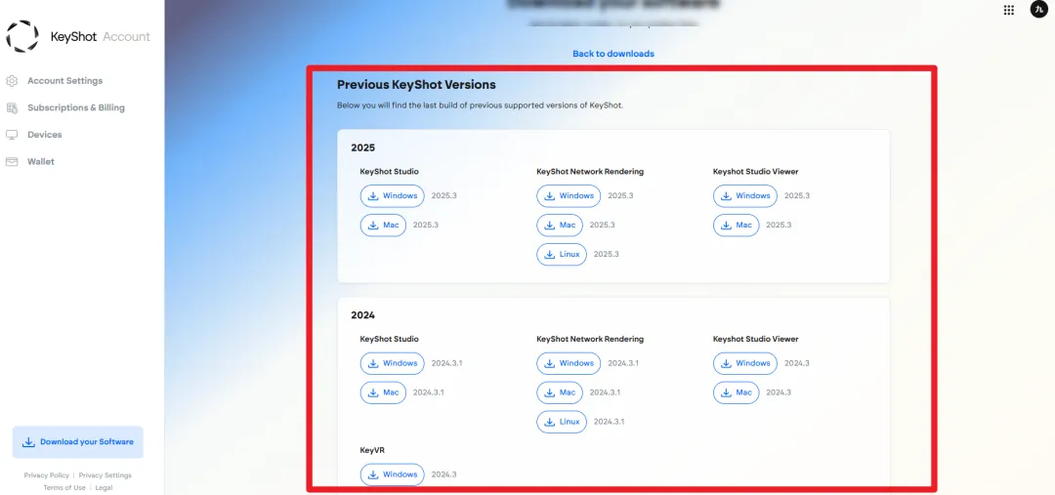Screen dimensions: 1055x495
Task: Open Subscriptions & Billing page
Action: coord(76,107)
